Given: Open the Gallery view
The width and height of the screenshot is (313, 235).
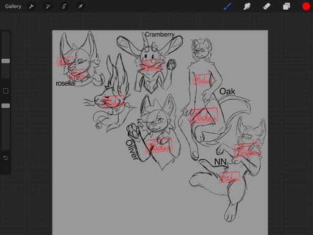Looking at the screenshot, I should pyautogui.click(x=13, y=6).
